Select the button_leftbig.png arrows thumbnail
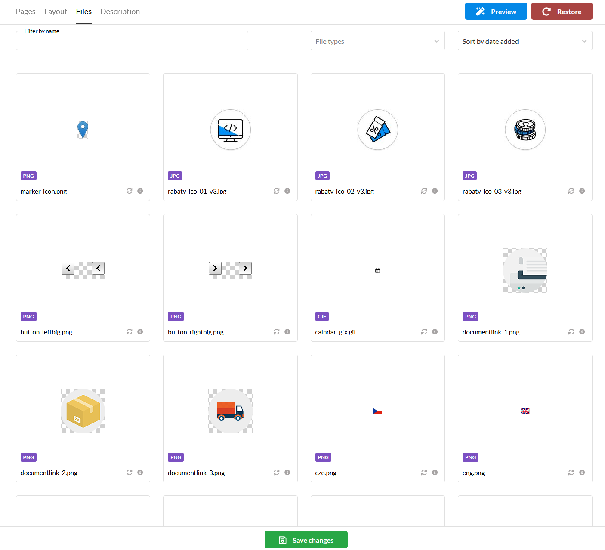 pyautogui.click(x=83, y=269)
